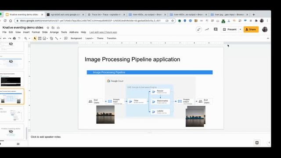The height and width of the screenshot is (158, 281).
Task: Open the Help menu
Action: click(x=83, y=32)
